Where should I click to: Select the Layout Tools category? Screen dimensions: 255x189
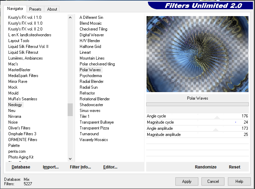19,41
